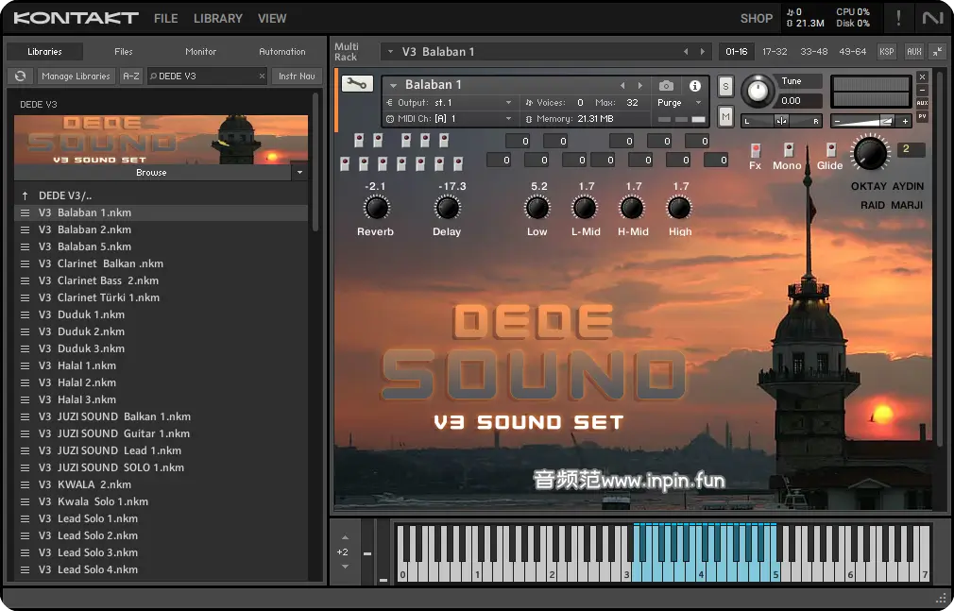Click the exclamation panic icon
The width and height of the screenshot is (954, 611).
click(x=897, y=18)
